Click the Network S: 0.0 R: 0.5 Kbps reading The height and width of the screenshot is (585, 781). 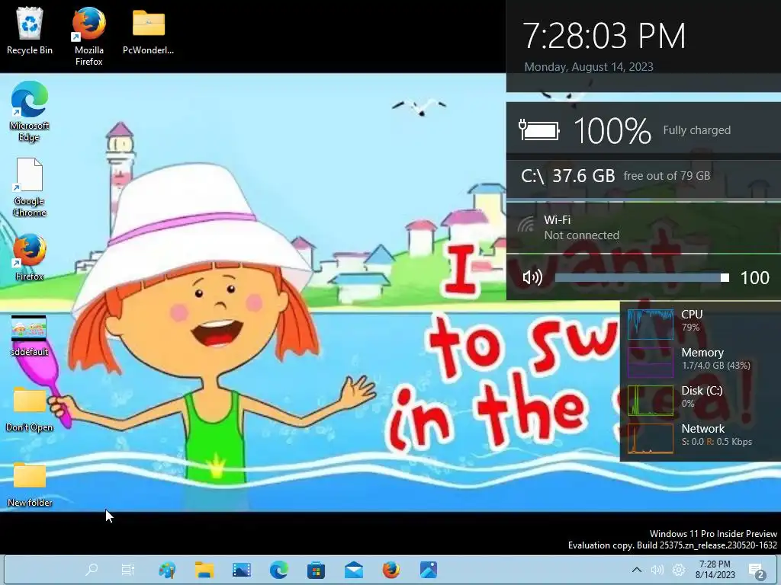tap(717, 442)
